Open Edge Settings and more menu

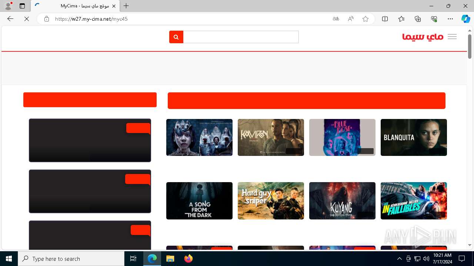[x=450, y=19]
